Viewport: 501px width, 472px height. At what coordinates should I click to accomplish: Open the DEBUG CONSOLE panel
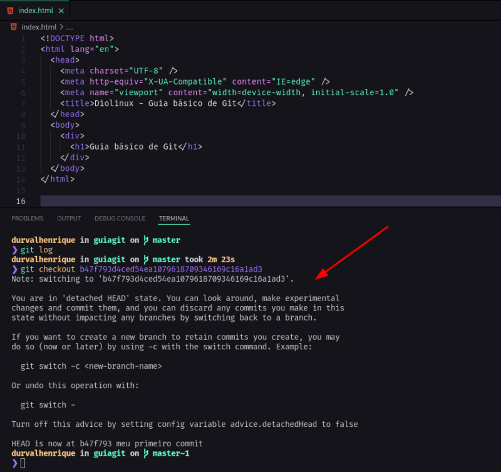(x=120, y=218)
